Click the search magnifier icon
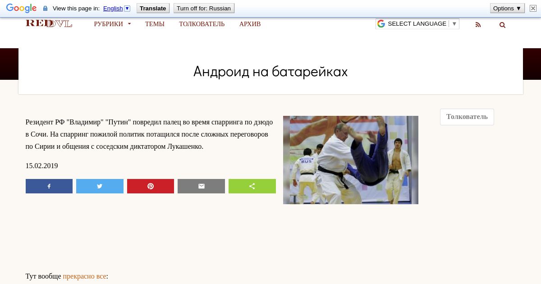 tap(502, 25)
